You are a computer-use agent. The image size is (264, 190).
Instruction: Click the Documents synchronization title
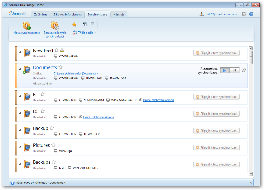pos(45,67)
